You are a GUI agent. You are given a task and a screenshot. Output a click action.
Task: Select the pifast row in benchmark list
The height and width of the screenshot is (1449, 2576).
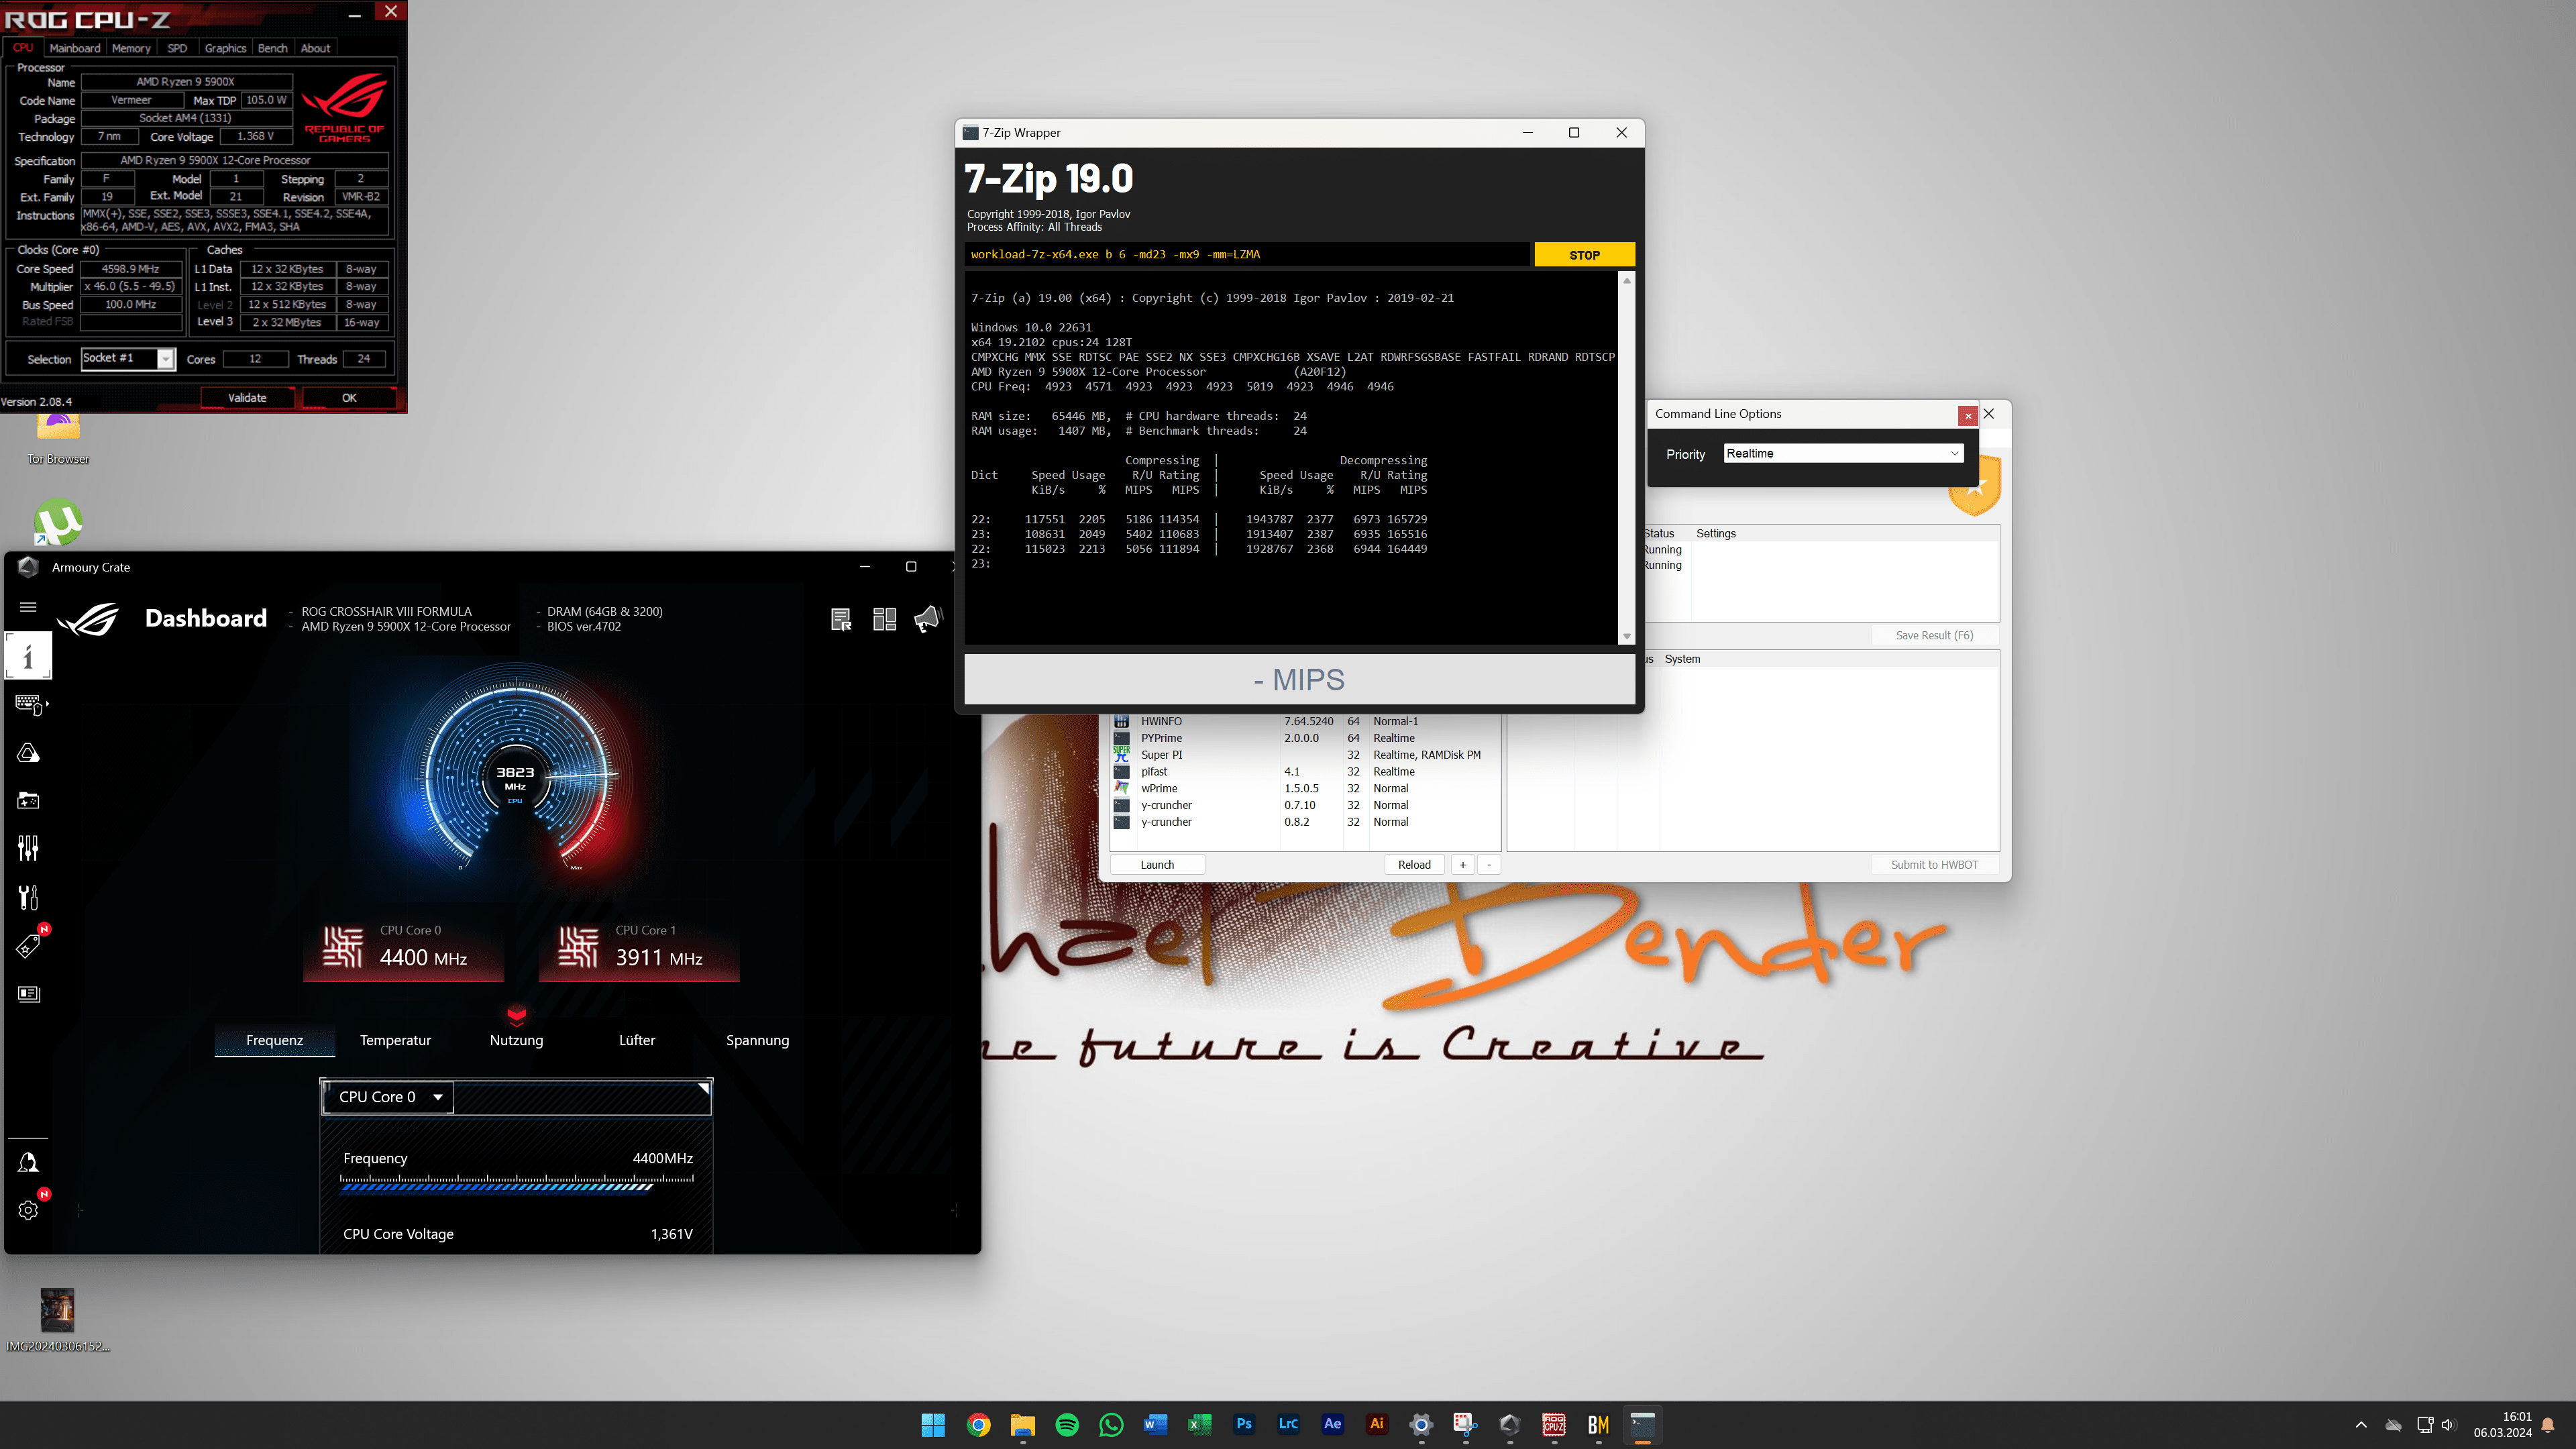point(1305,772)
